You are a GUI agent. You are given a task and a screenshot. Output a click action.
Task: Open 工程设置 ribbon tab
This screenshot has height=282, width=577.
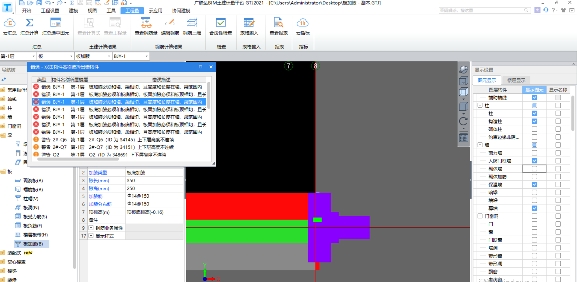pos(50,11)
